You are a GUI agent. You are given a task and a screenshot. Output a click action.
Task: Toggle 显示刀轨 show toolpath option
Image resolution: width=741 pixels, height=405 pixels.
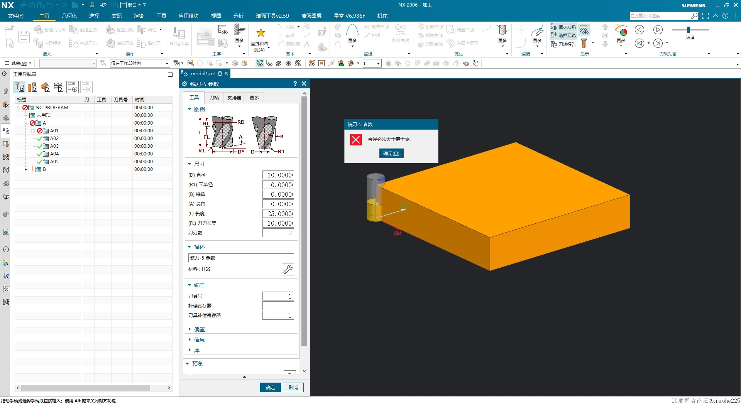tap(563, 27)
